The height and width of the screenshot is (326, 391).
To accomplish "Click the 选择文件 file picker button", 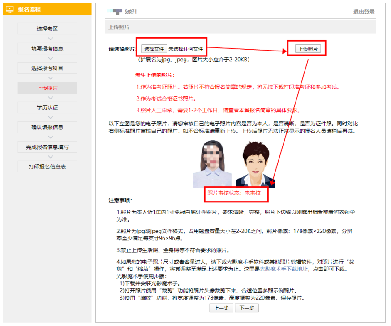I will coord(154,47).
